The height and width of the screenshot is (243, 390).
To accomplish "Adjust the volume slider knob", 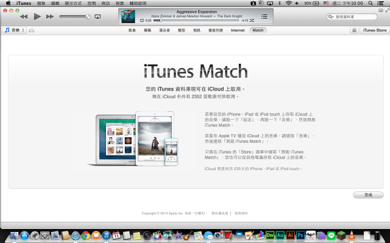I will coord(88,16).
